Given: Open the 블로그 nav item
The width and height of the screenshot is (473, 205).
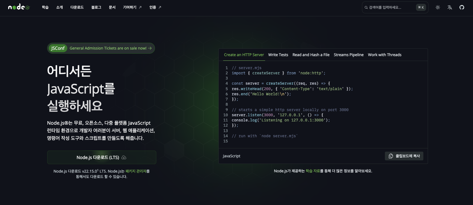Looking at the screenshot, I should 96,7.
